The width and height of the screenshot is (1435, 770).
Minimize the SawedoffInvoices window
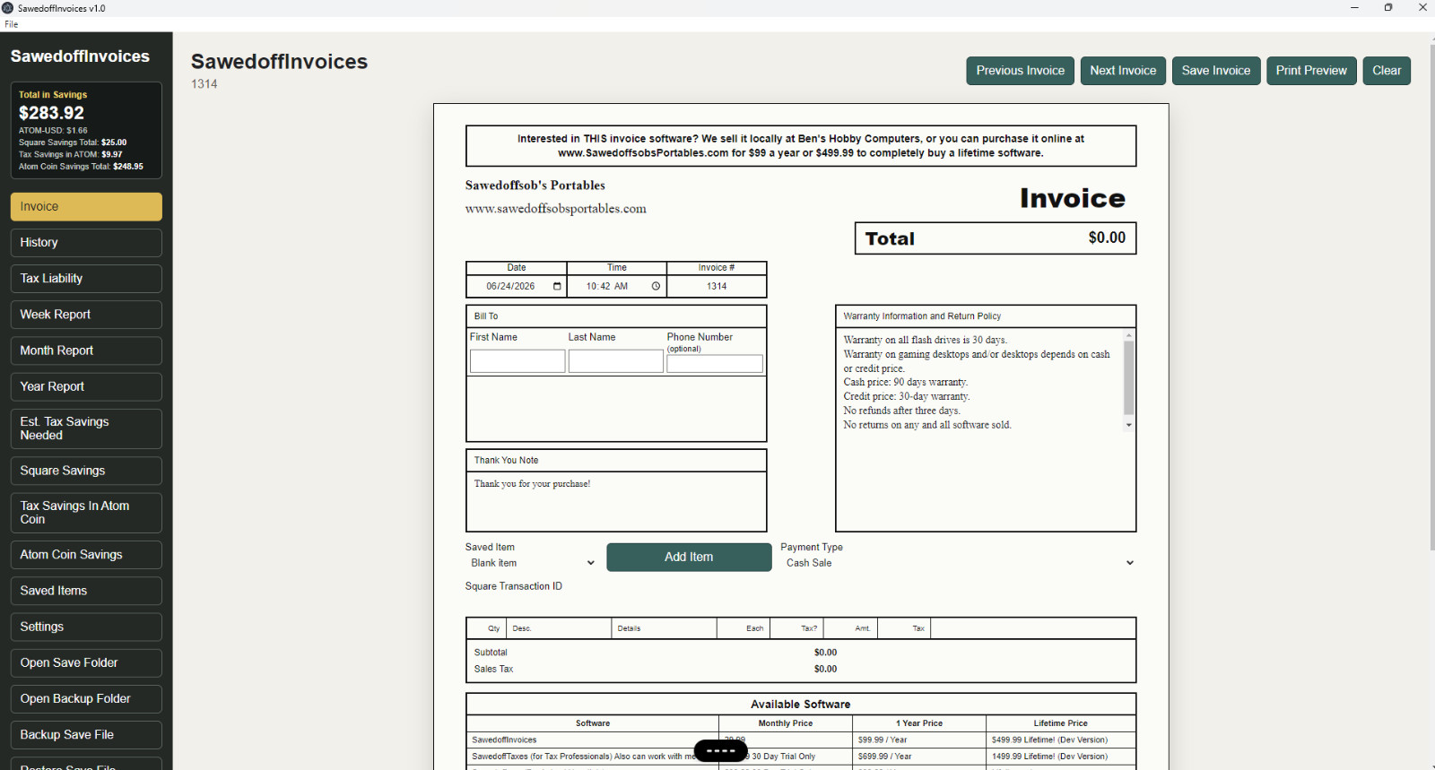click(1354, 8)
